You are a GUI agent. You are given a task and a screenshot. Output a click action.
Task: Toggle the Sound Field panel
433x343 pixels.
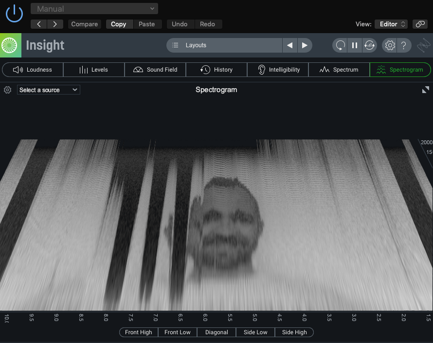click(155, 70)
